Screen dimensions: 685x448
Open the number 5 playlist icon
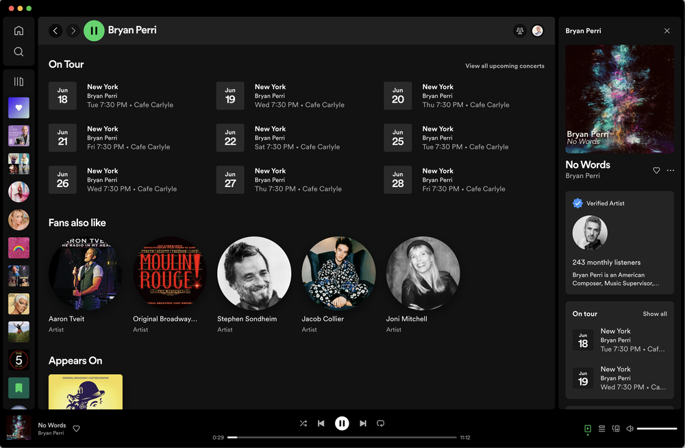[18, 360]
